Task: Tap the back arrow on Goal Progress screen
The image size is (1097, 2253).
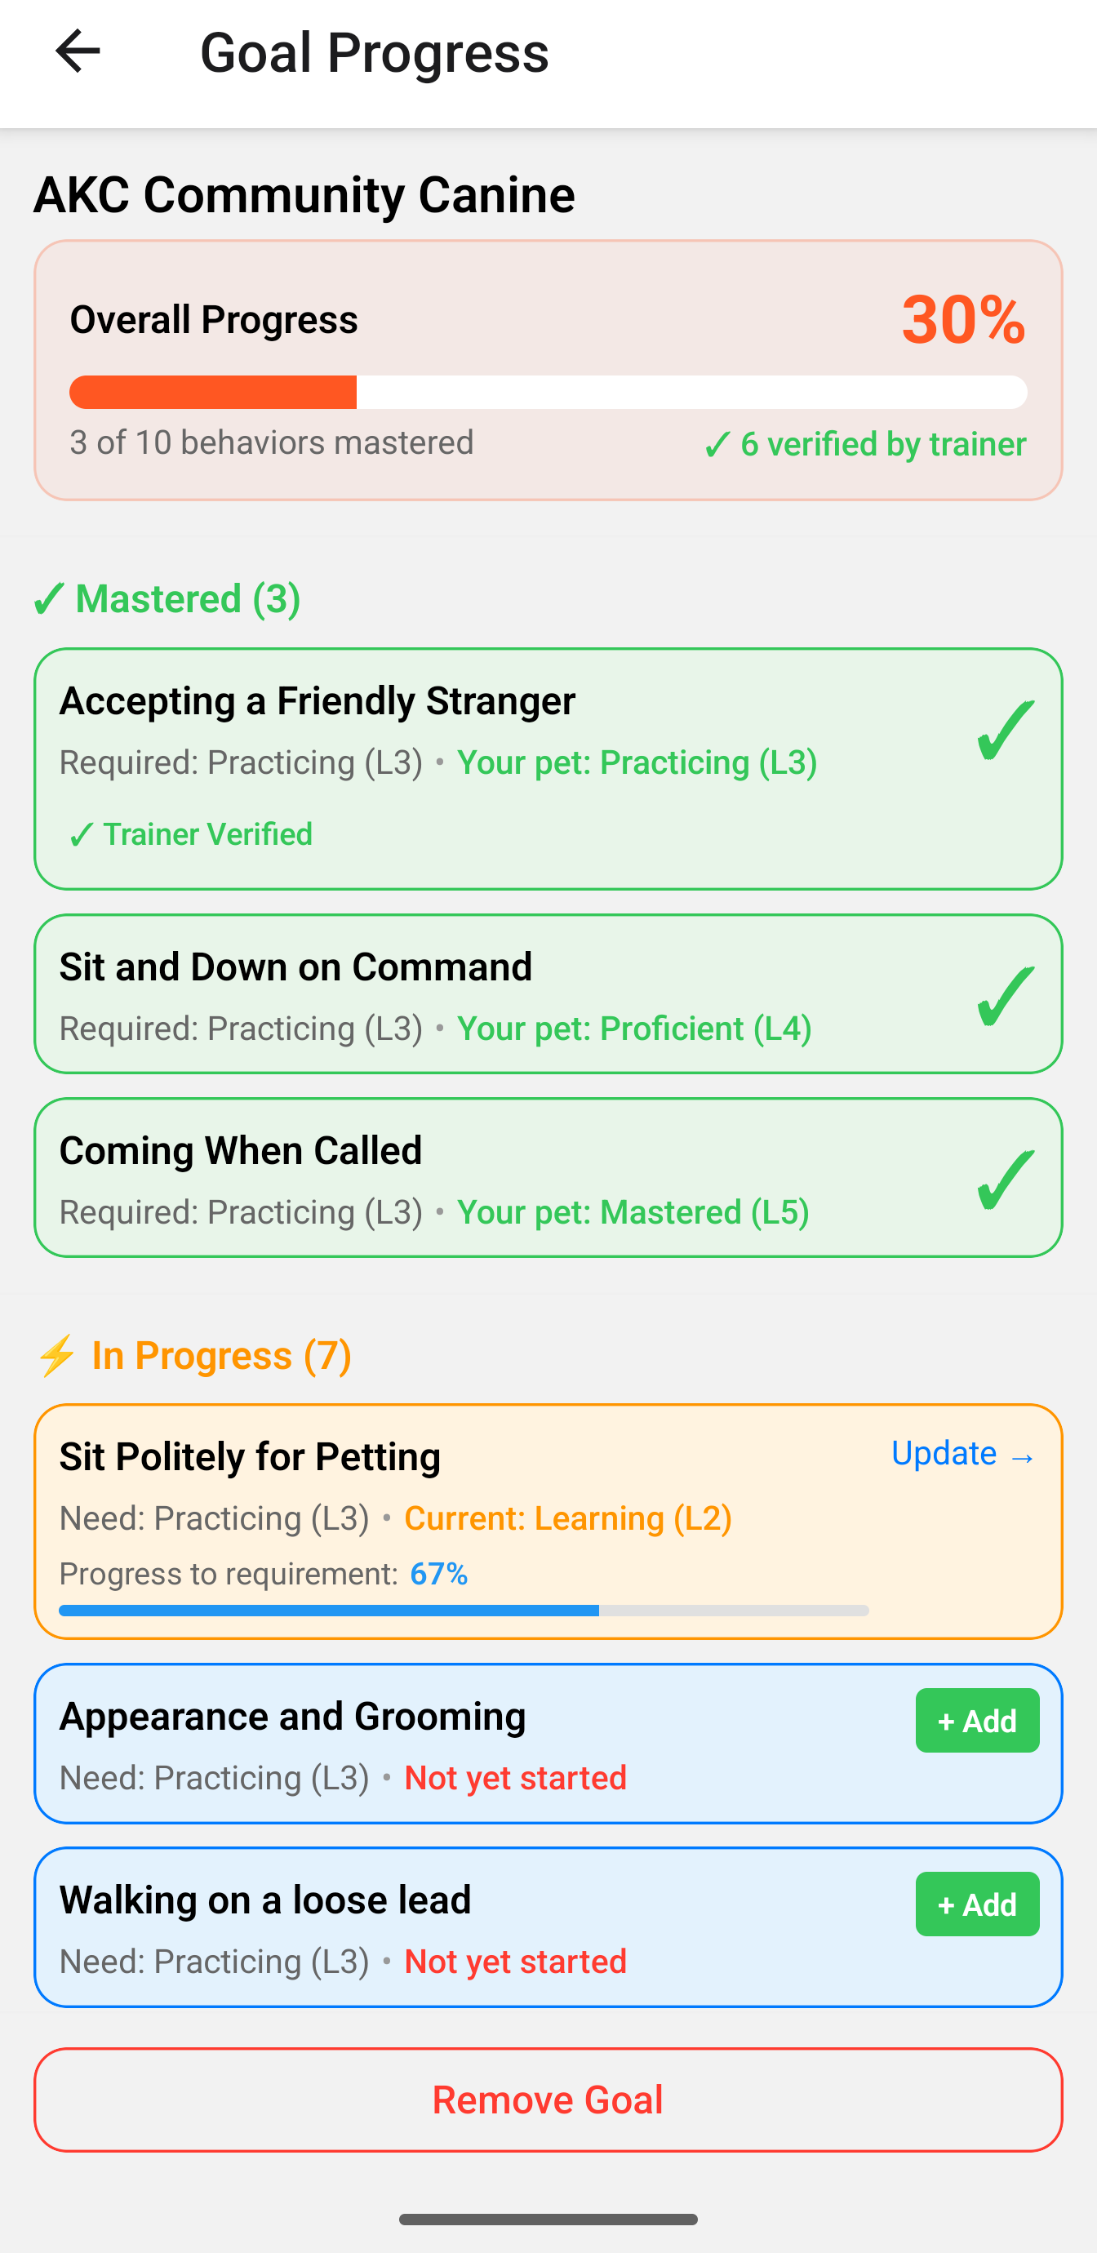Action: pos(78,52)
